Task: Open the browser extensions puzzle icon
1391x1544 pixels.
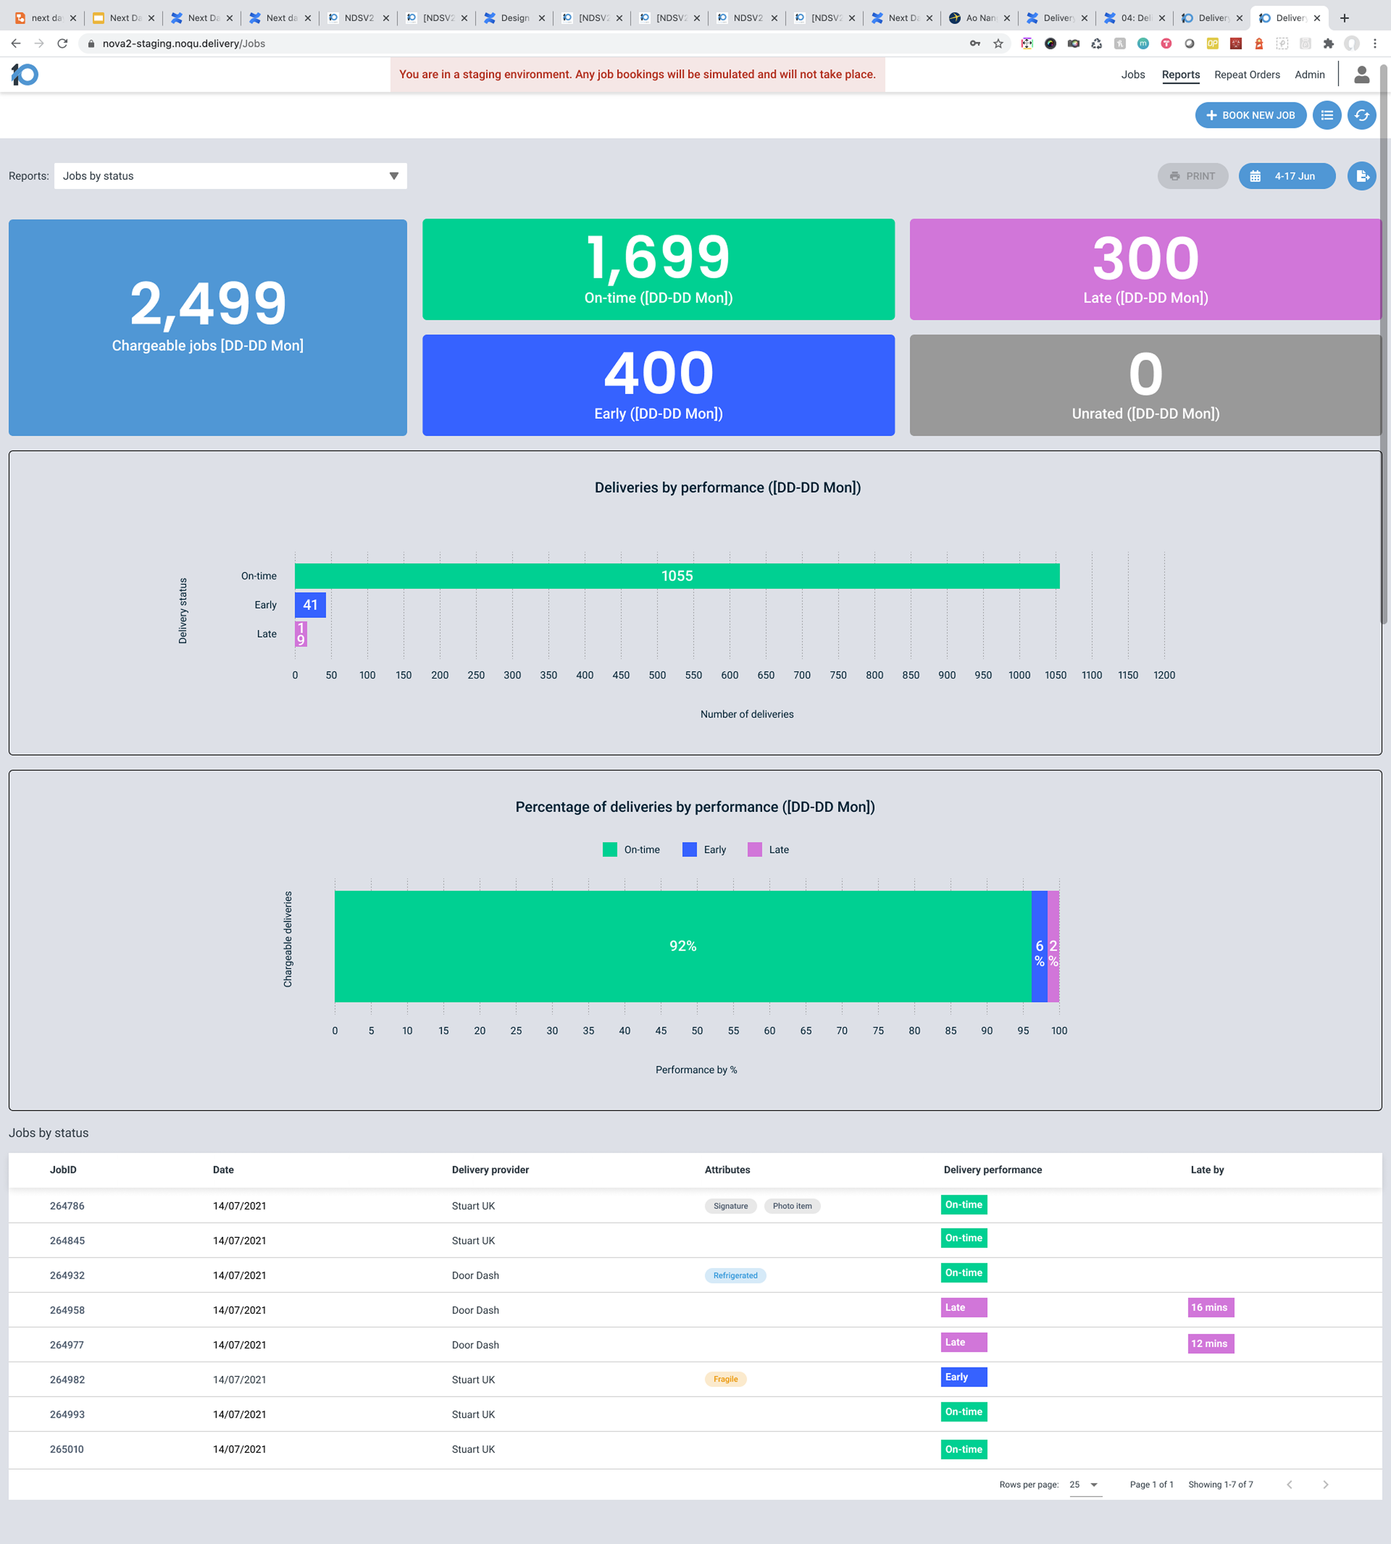Action: click(1328, 43)
